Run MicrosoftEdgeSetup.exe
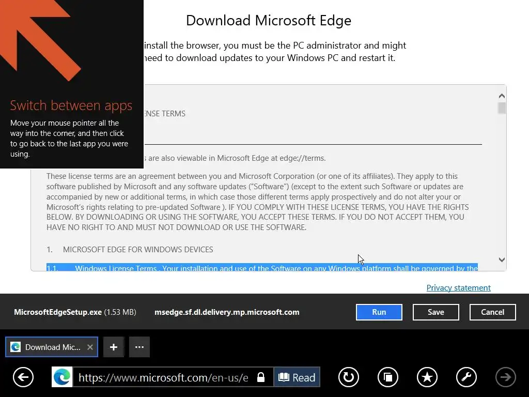The width and height of the screenshot is (529, 397). 379,312
